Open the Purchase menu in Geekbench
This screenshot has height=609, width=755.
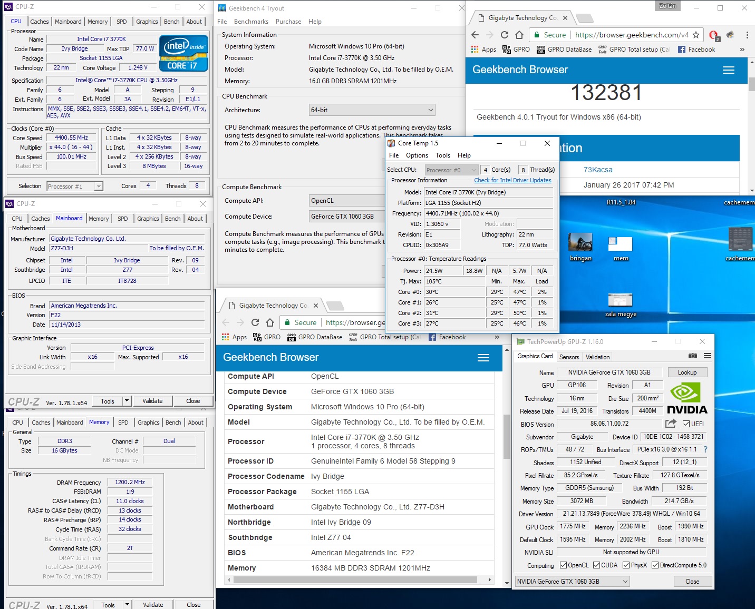[x=288, y=22]
